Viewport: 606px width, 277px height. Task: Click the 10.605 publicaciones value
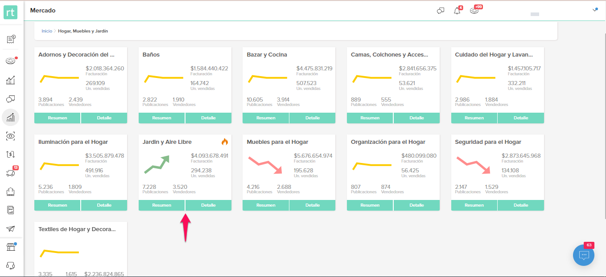coord(255,100)
